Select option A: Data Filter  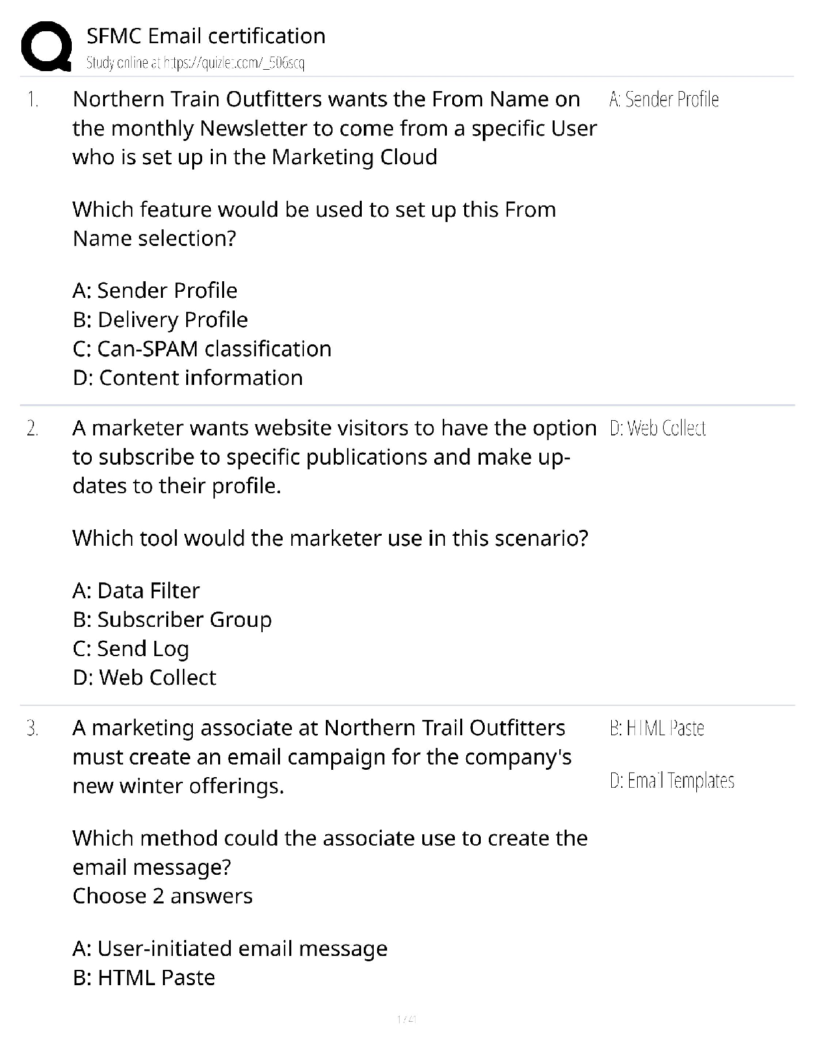136,590
